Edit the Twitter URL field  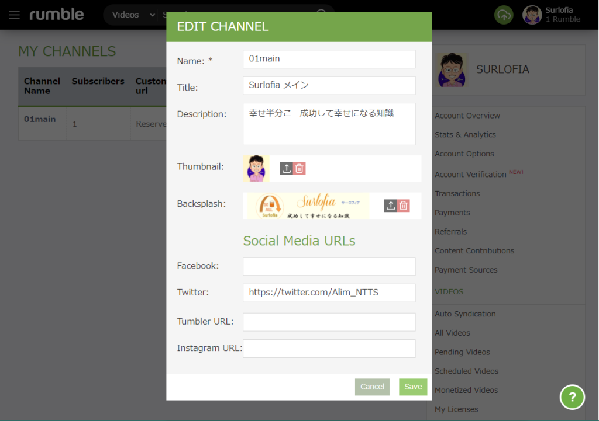coord(329,293)
